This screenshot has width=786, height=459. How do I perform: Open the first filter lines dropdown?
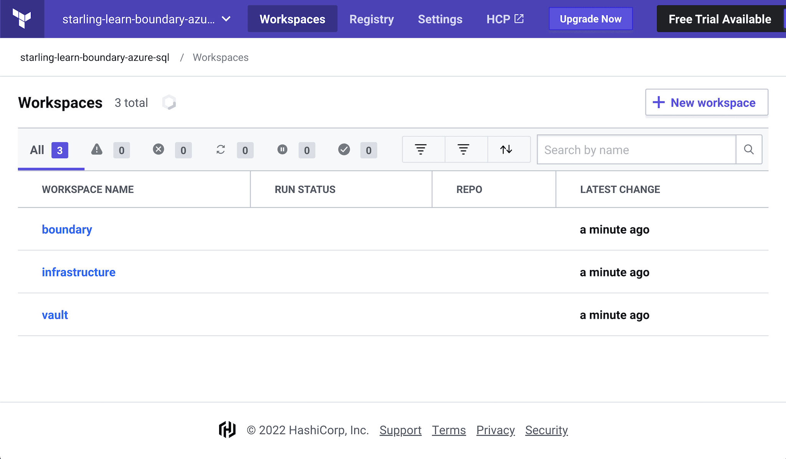(x=424, y=149)
